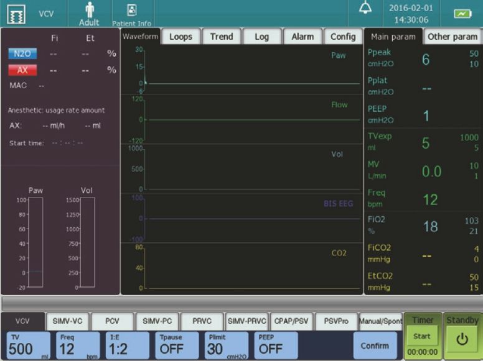Start the Timer
Image resolution: width=483 pixels, height=361 pixels.
[x=423, y=336]
